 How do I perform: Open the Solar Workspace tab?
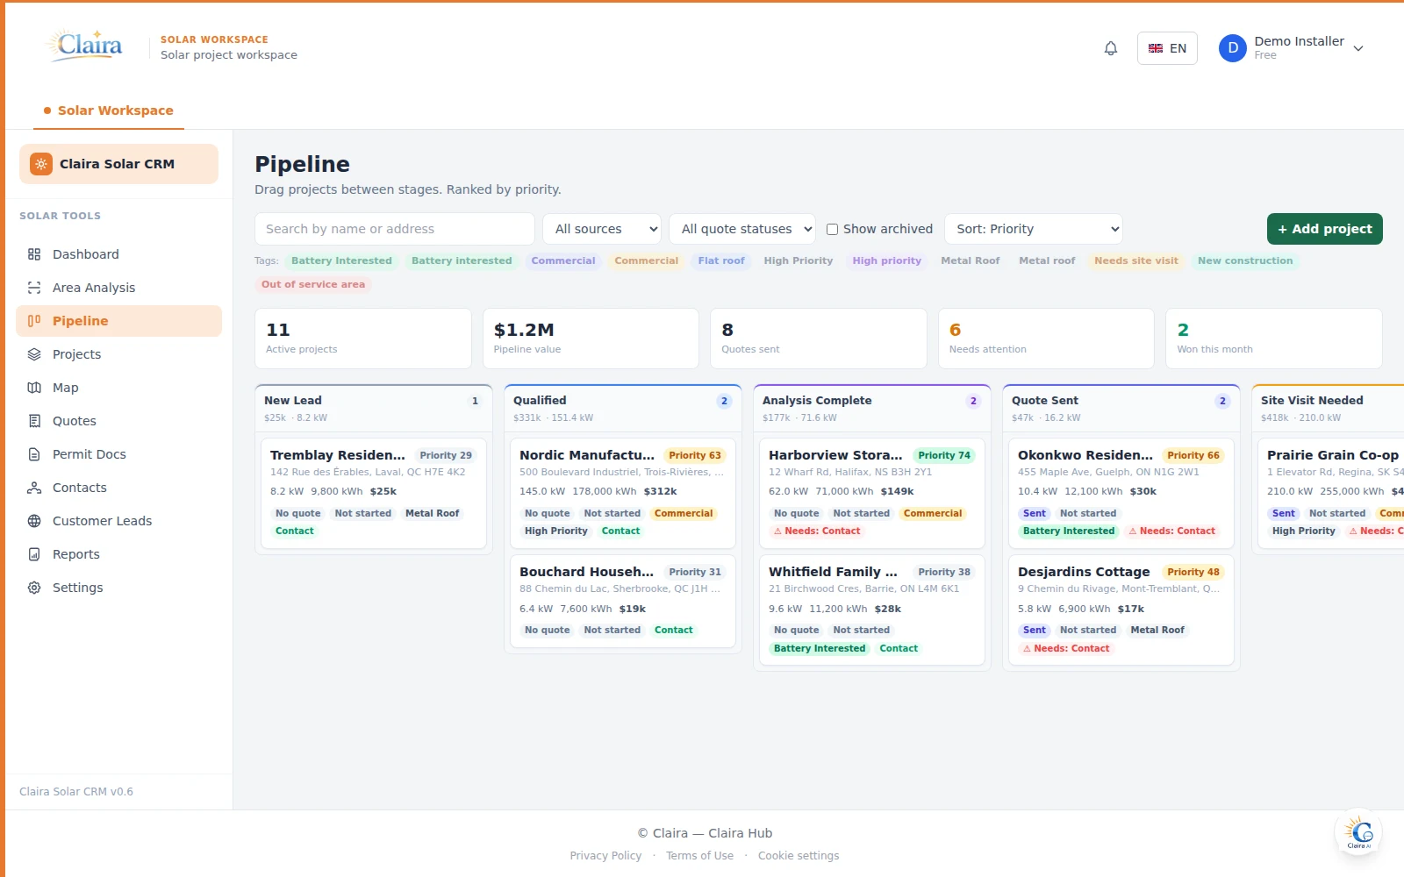109,111
